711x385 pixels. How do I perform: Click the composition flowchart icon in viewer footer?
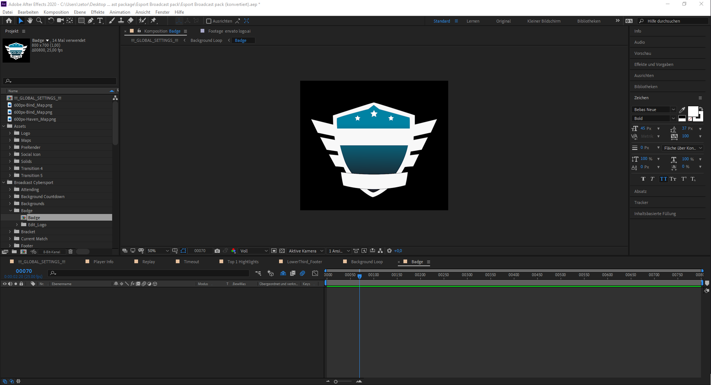click(x=380, y=251)
